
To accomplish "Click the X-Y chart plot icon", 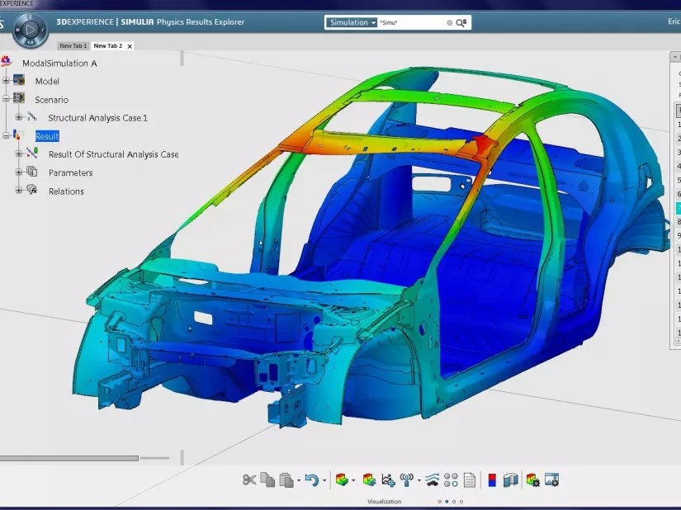I will click(x=388, y=480).
